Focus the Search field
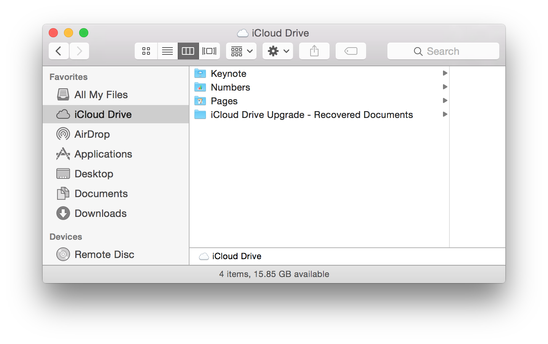Screen dimensions: 548x344 [x=443, y=51]
